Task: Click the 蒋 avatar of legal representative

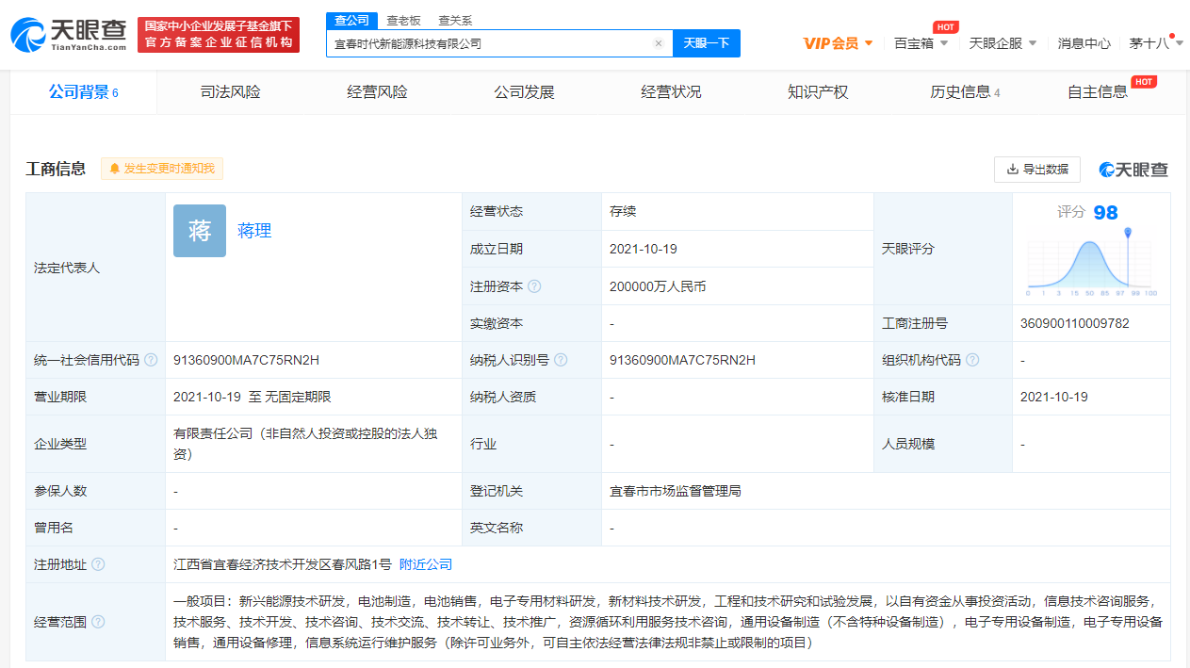Action: (x=200, y=231)
